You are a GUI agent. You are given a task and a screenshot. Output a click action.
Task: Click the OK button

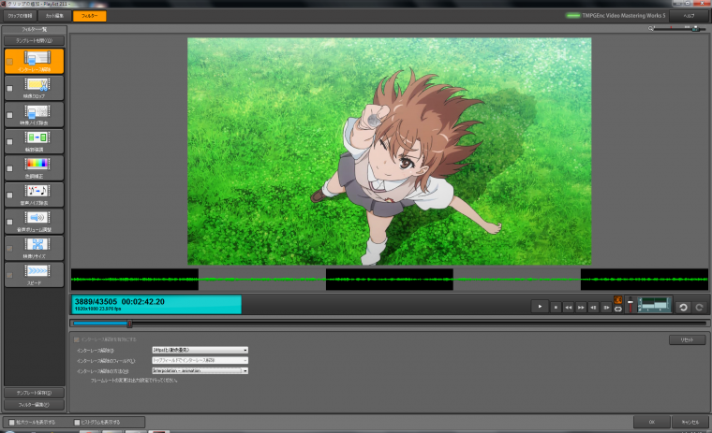pos(650,423)
